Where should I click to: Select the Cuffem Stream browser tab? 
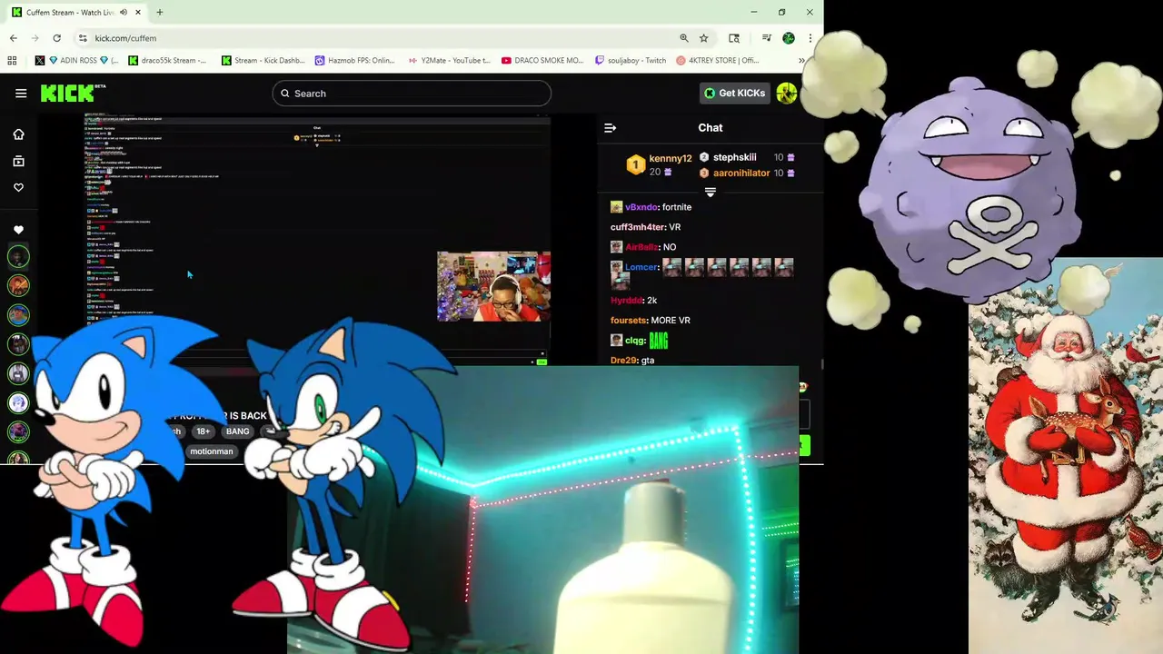tap(77, 13)
